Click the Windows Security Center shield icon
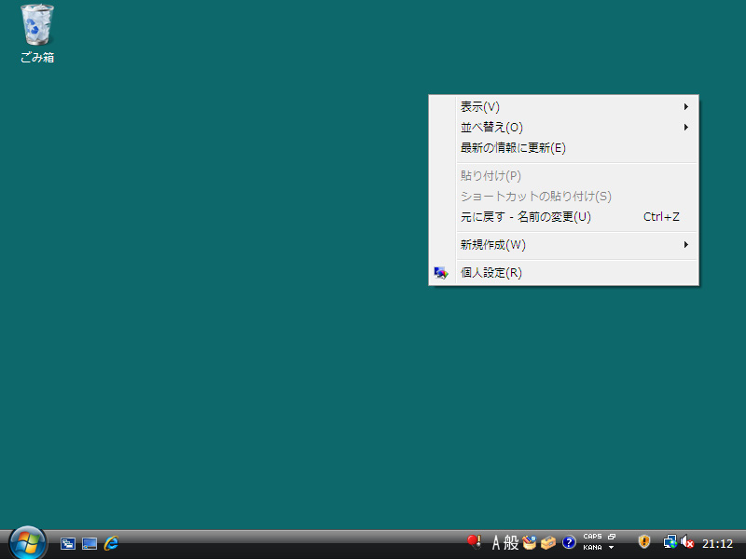Screen dimensions: 746x559 [644, 541]
